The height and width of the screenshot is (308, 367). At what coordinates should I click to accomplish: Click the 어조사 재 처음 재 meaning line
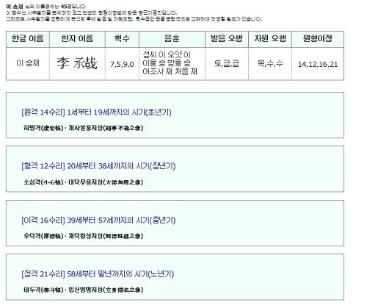(170, 71)
